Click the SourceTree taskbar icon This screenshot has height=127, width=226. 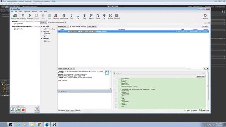coord(47,125)
